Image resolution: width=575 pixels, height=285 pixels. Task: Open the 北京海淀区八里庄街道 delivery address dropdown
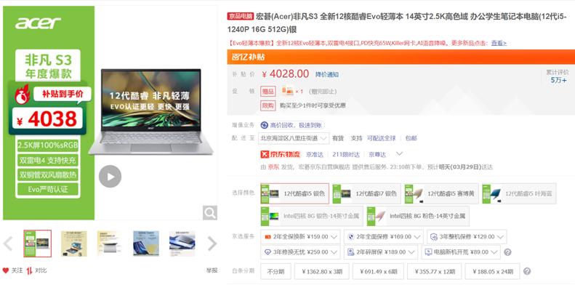[294, 138]
